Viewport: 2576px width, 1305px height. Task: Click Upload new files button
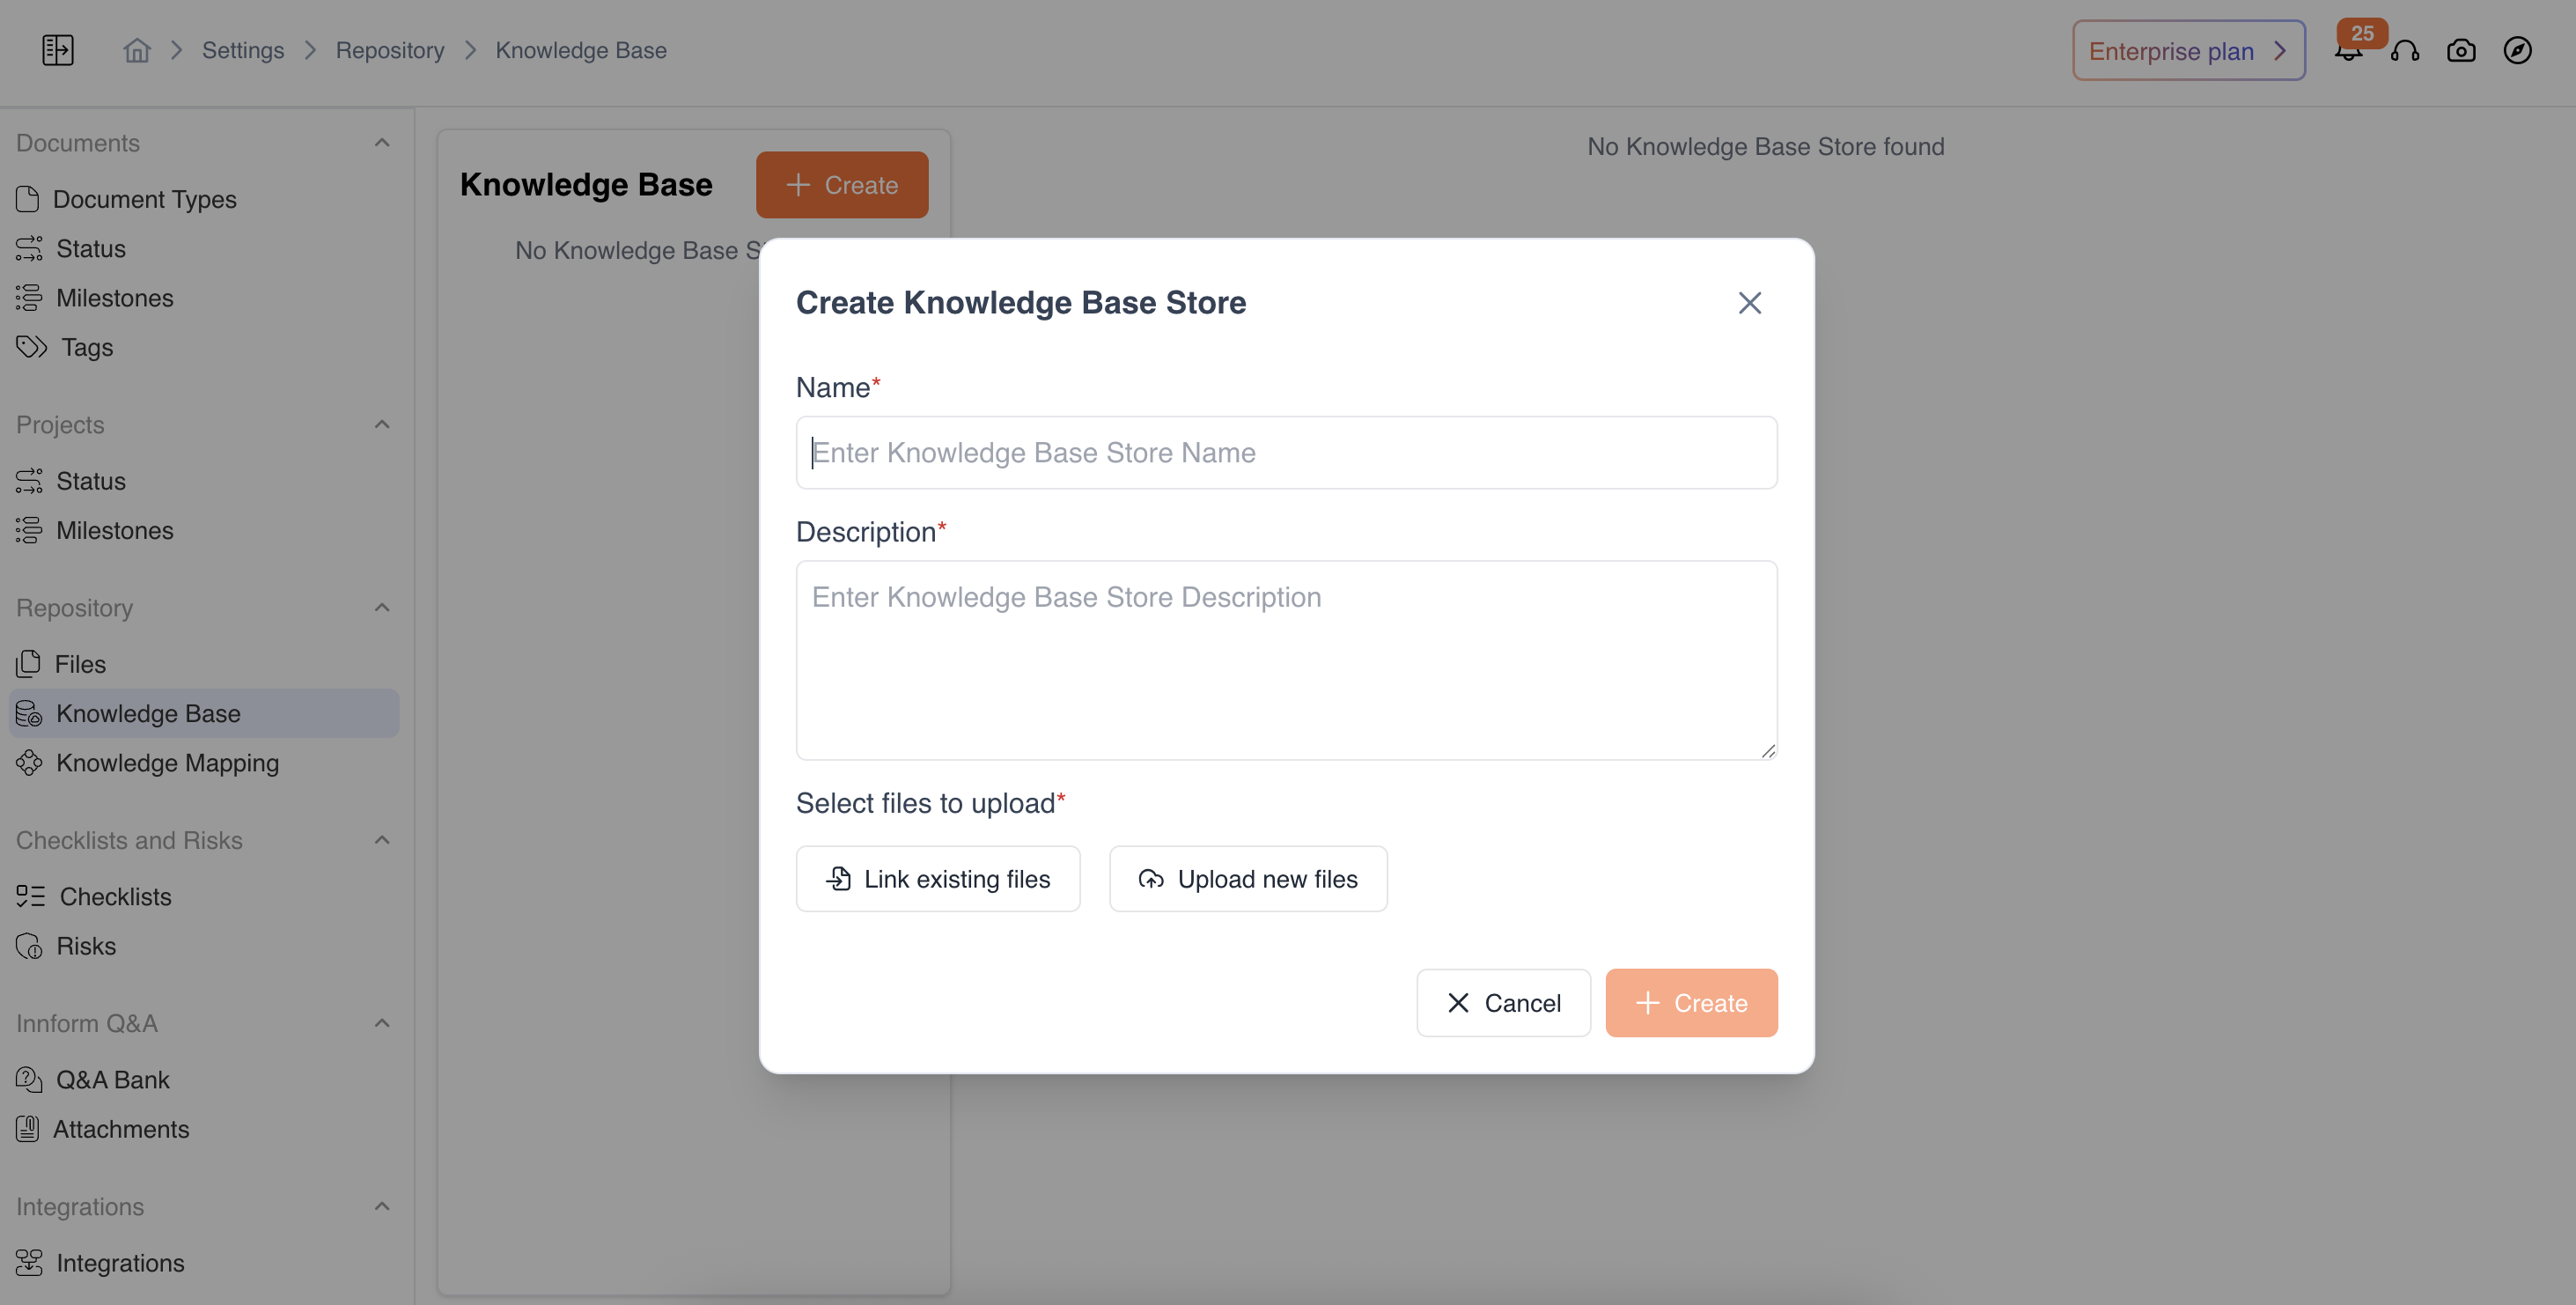click(1247, 879)
